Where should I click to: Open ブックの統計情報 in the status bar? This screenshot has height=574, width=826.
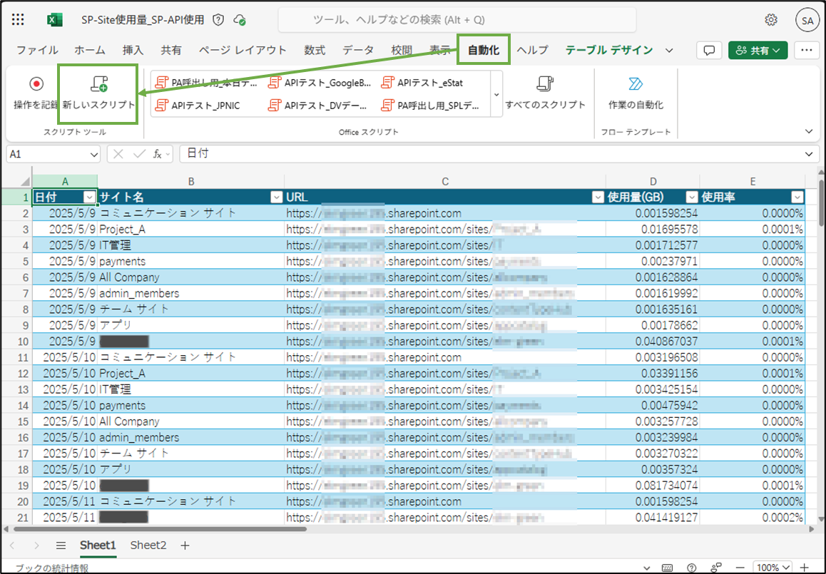click(51, 568)
